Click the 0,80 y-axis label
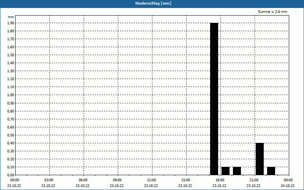Screen dimensions: 304x190 pos(11,111)
